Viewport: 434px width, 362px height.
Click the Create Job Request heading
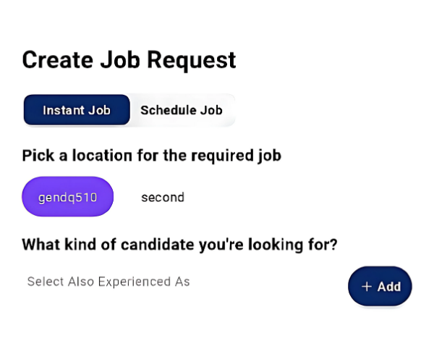(129, 59)
